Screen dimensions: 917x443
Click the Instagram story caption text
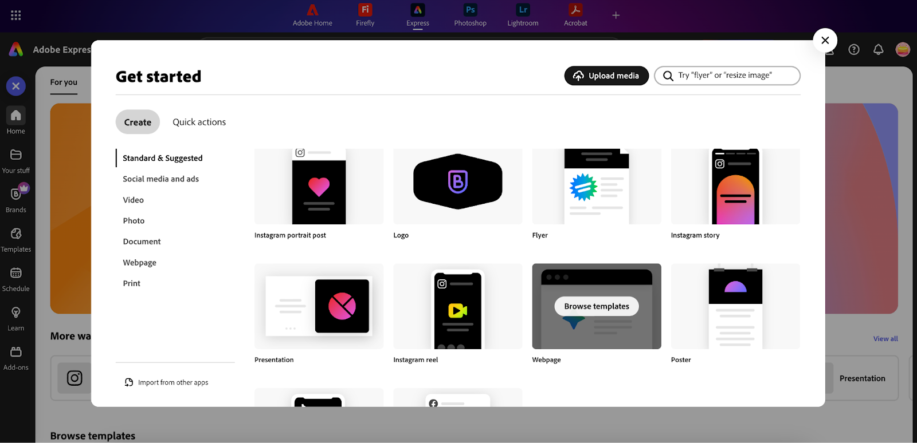[695, 235]
